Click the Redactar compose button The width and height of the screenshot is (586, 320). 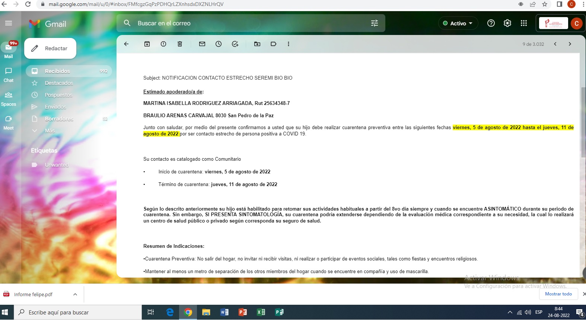click(50, 48)
